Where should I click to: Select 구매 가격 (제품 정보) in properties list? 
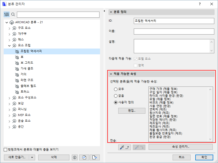(x=163, y=89)
